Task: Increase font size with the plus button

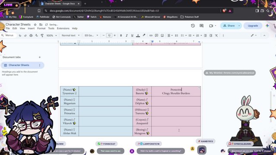Action: pyautogui.click(x=115, y=35)
